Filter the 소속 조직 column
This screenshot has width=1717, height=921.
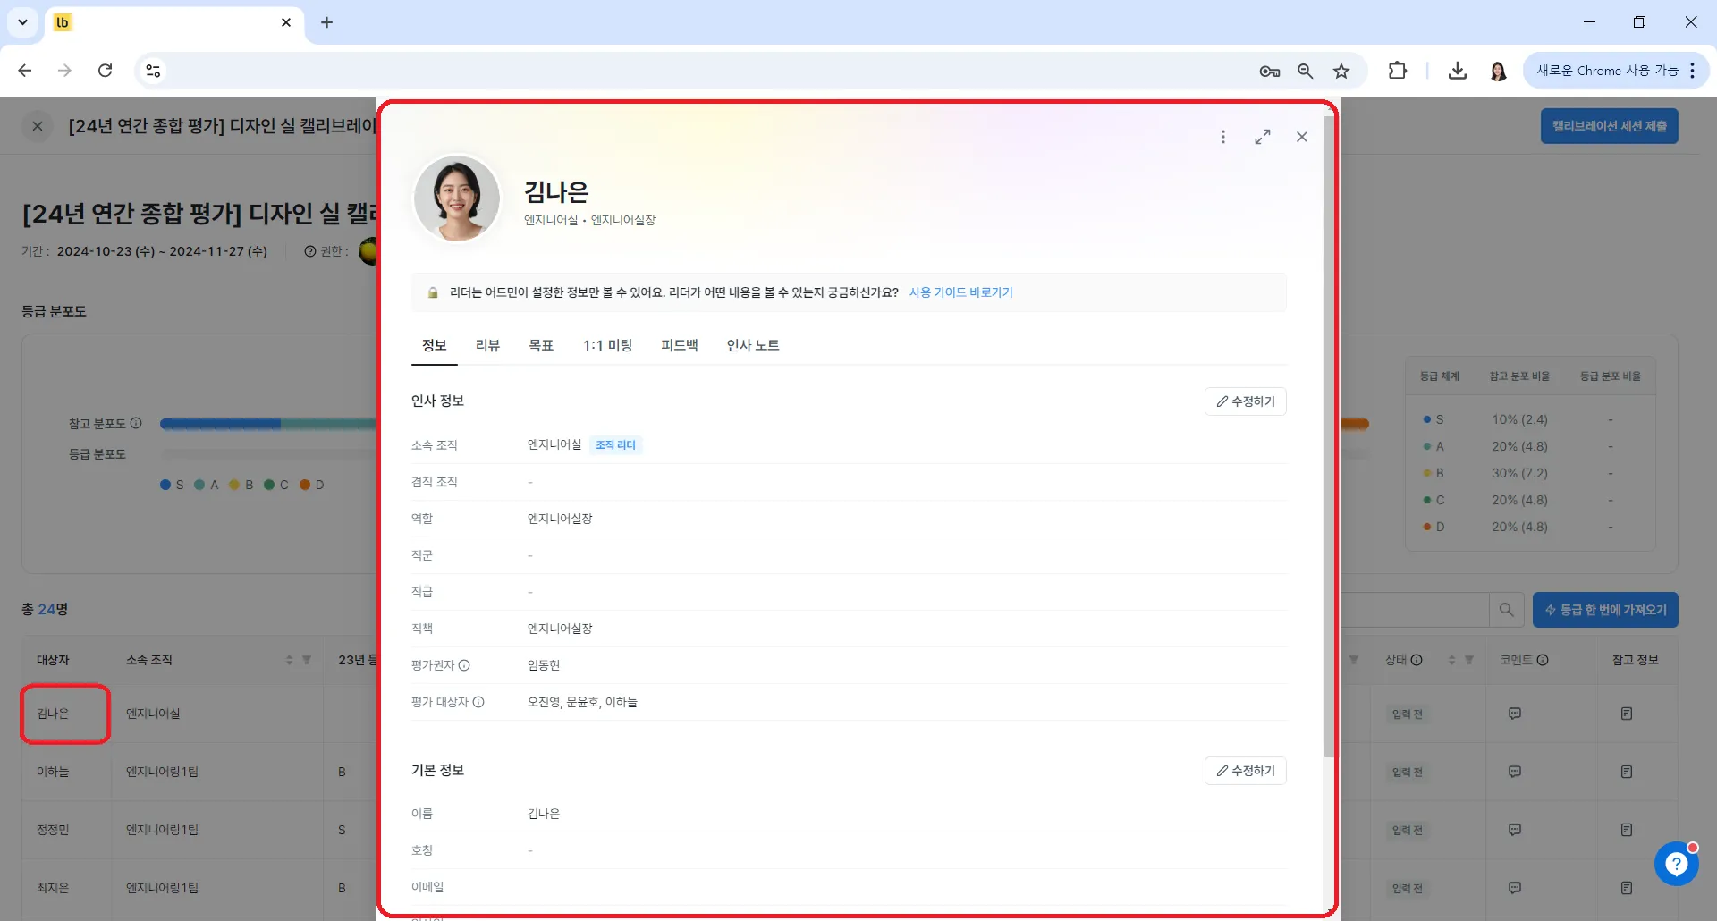point(307,660)
